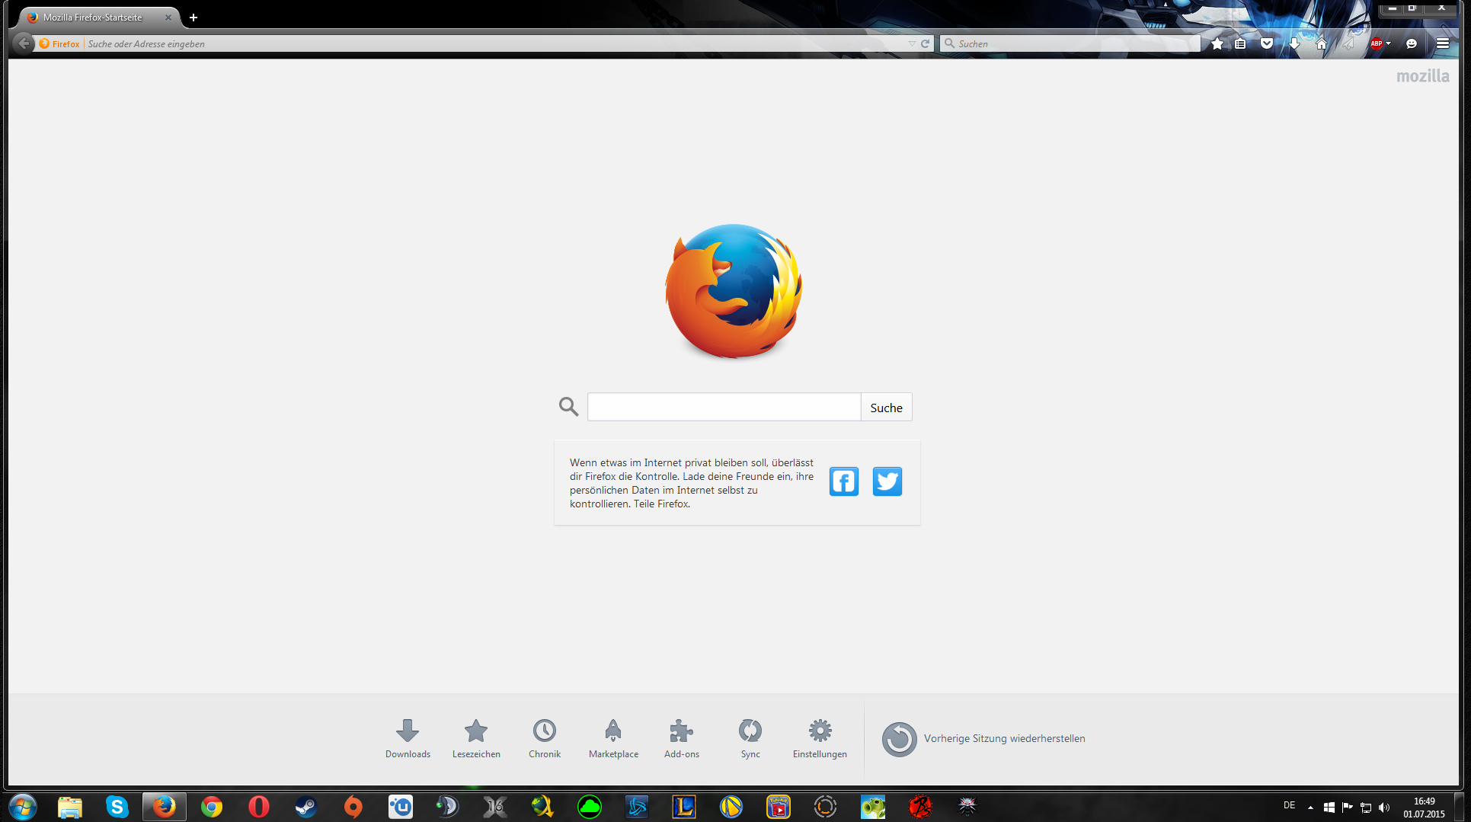Open Lesezeichen bookmarks library shortcut

click(x=476, y=738)
